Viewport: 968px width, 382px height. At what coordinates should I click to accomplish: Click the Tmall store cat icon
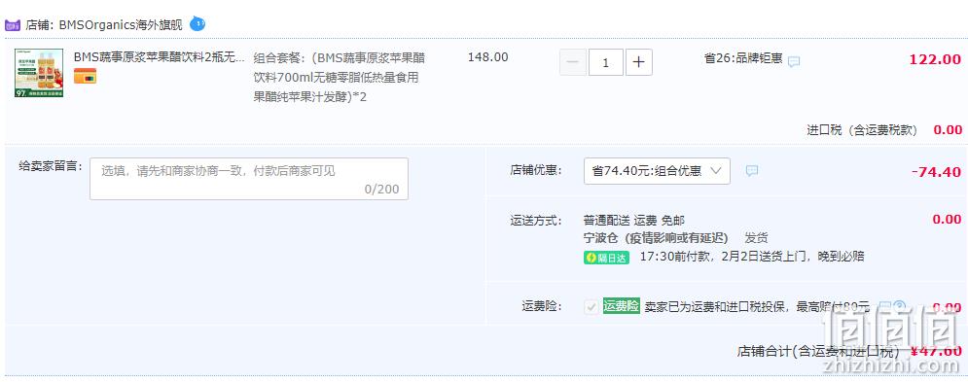[x=13, y=25]
